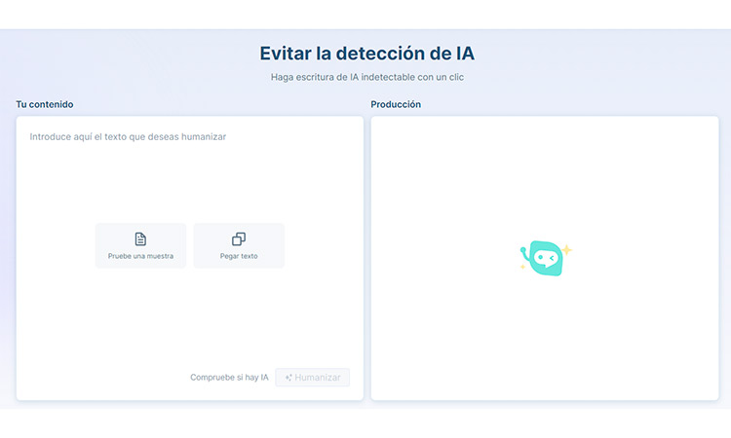The height and width of the screenshot is (438, 731).
Task: Click the "Producción" label
Action: coord(396,104)
